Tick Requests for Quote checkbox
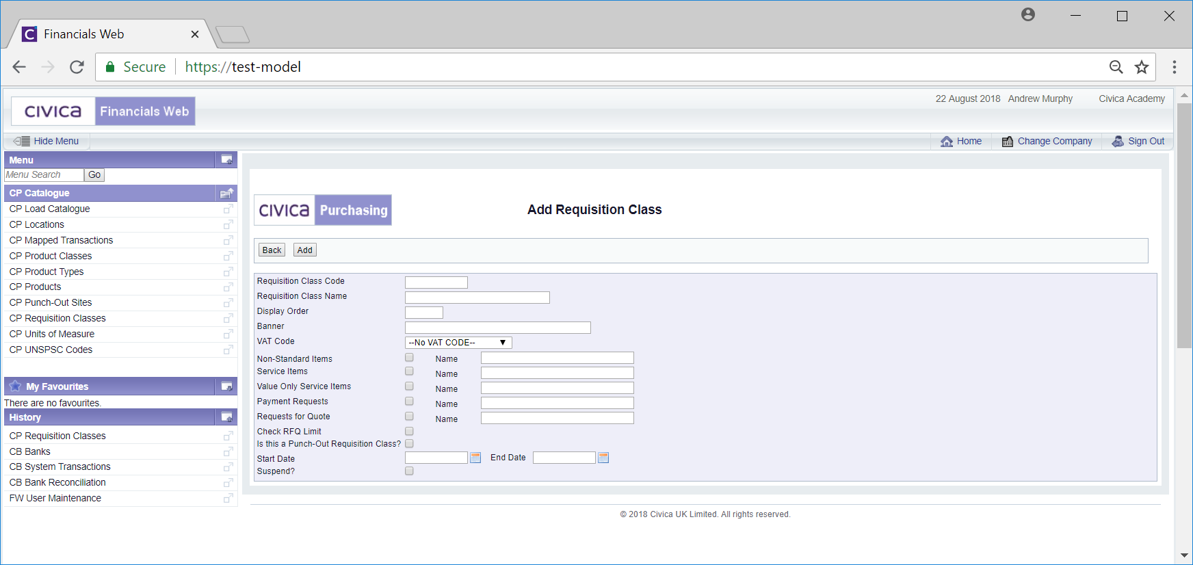The image size is (1193, 565). 409,417
